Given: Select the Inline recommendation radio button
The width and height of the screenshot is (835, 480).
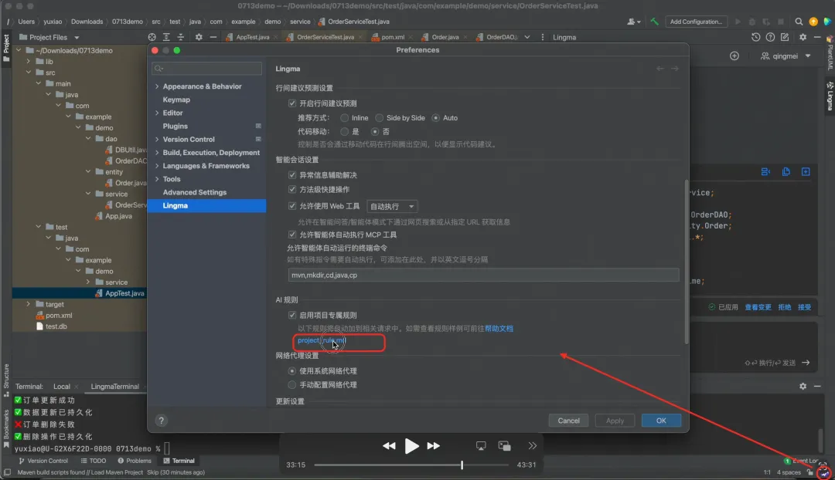Looking at the screenshot, I should tap(345, 118).
